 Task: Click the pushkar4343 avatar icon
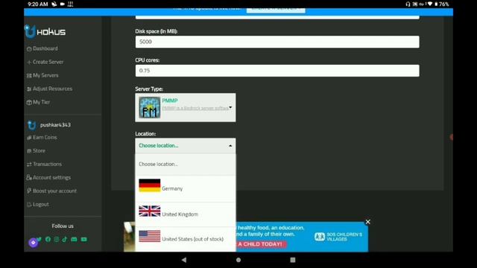click(x=31, y=125)
